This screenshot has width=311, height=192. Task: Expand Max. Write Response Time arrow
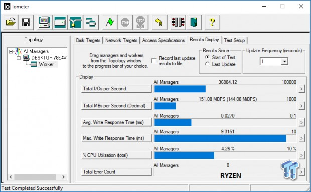301,138
